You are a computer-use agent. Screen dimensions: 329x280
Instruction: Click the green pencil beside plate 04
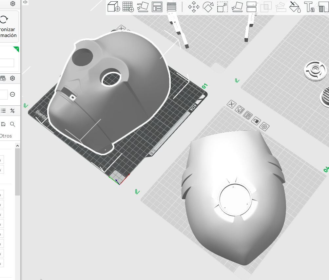(x=137, y=192)
